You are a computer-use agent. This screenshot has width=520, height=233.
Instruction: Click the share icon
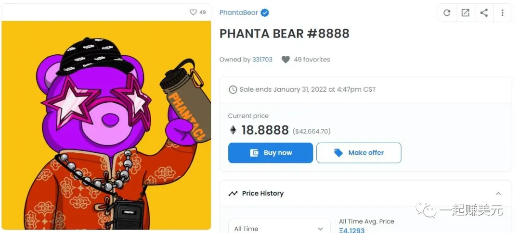click(484, 13)
